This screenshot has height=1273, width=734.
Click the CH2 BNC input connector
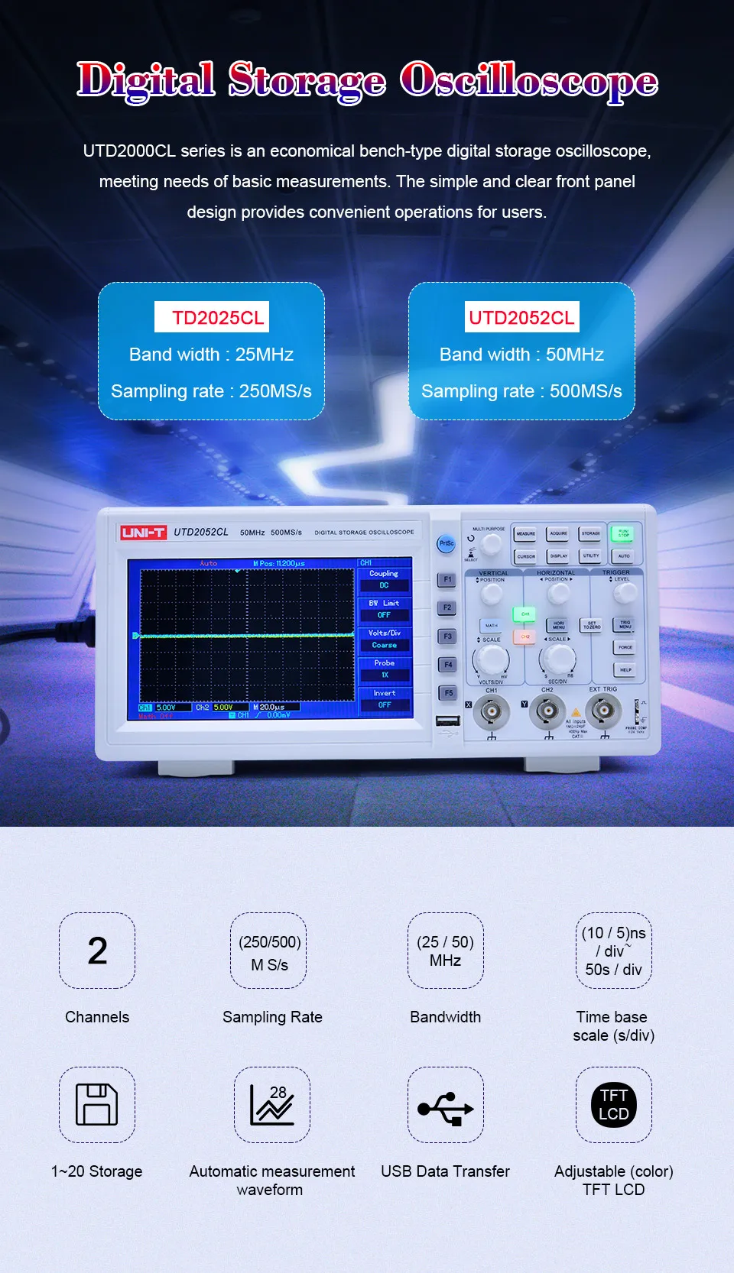coord(547,712)
